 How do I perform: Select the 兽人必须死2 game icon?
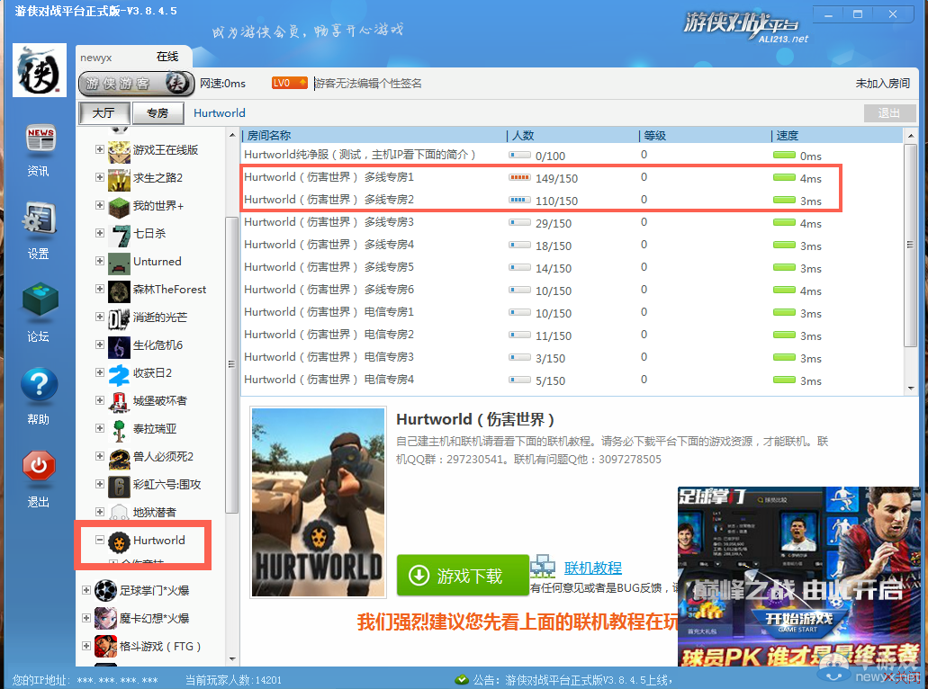click(119, 458)
